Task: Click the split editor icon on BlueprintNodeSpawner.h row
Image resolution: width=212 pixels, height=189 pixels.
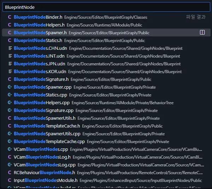Action: (202, 33)
